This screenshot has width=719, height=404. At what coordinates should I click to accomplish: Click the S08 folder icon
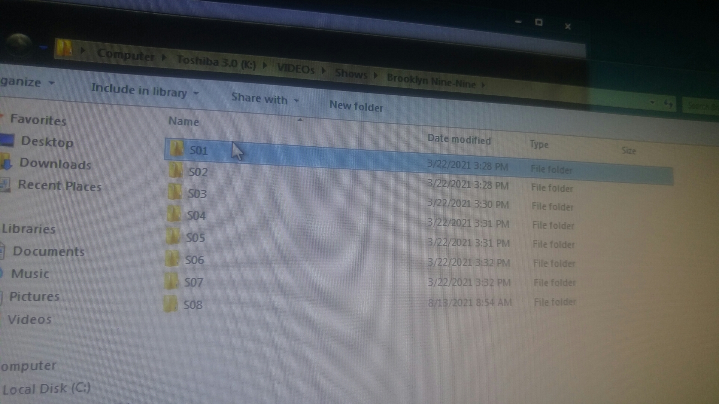click(170, 304)
